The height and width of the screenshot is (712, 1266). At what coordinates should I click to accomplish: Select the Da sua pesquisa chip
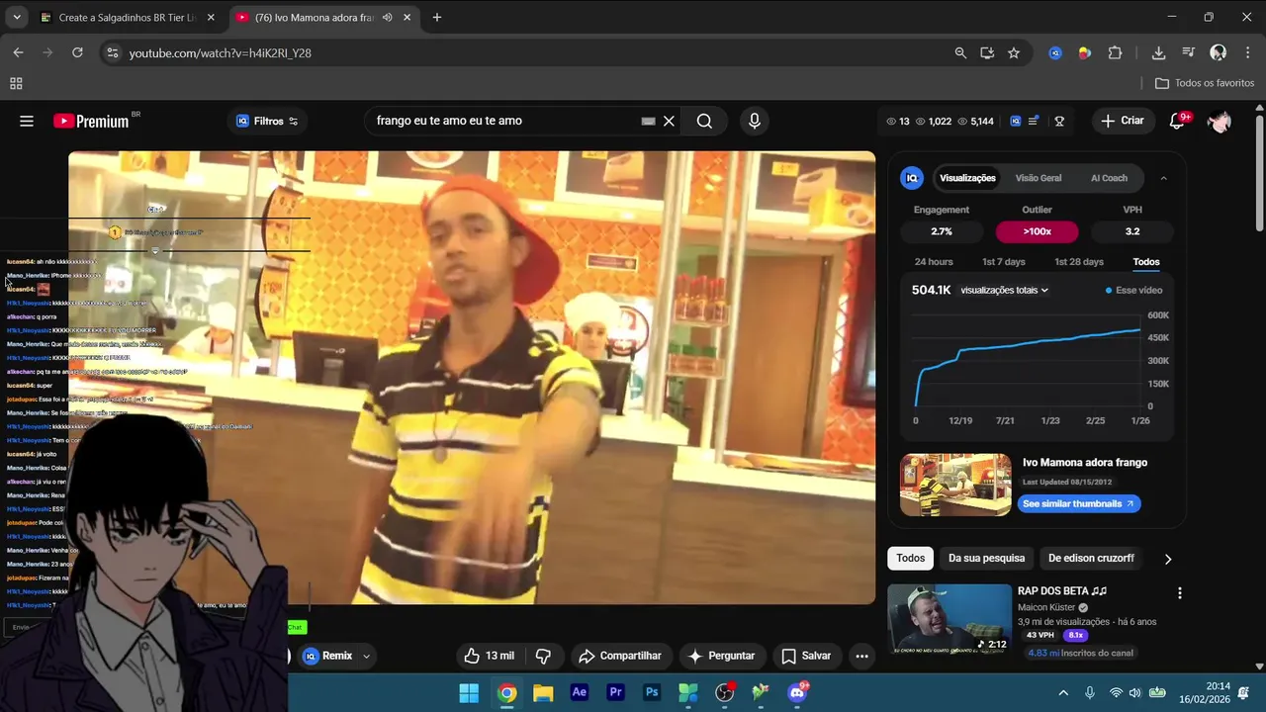(987, 559)
